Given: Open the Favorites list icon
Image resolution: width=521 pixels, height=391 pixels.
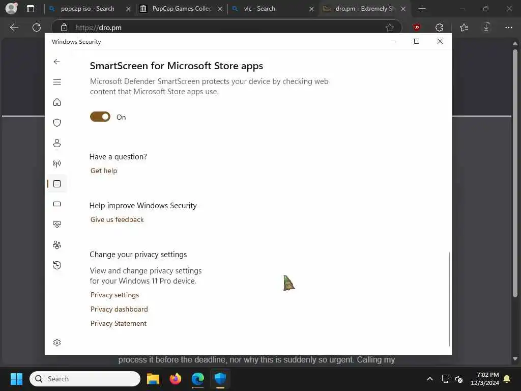Looking at the screenshot, I should coord(464,27).
